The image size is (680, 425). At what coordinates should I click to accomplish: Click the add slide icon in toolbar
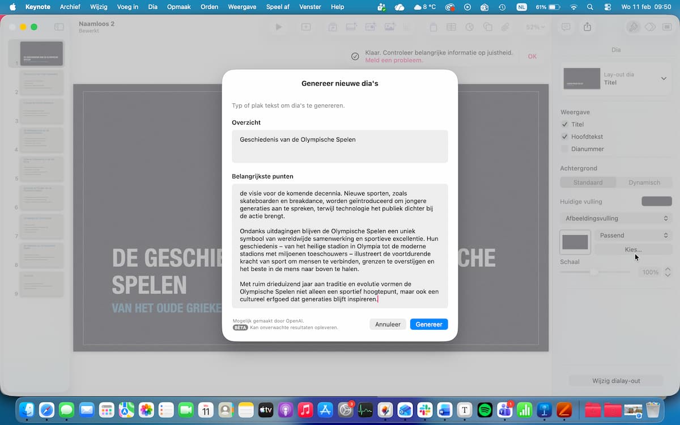[x=306, y=27]
